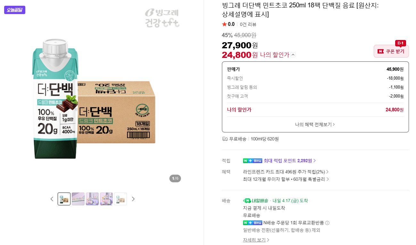Open 최대 12개월 무이자 할부 details
This screenshot has height=245, width=416.
tap(286, 179)
